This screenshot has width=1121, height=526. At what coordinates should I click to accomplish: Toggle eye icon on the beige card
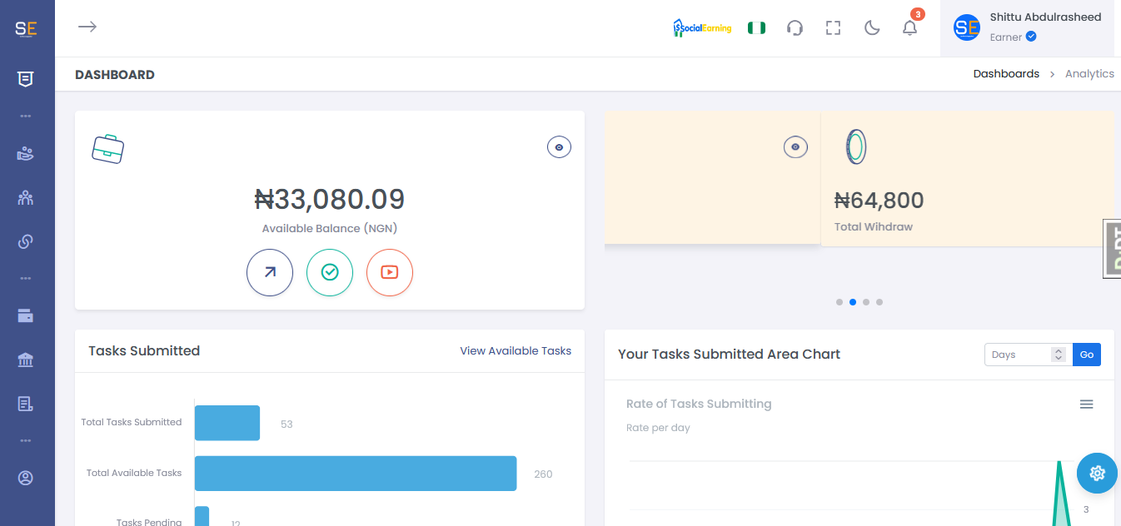tap(795, 147)
